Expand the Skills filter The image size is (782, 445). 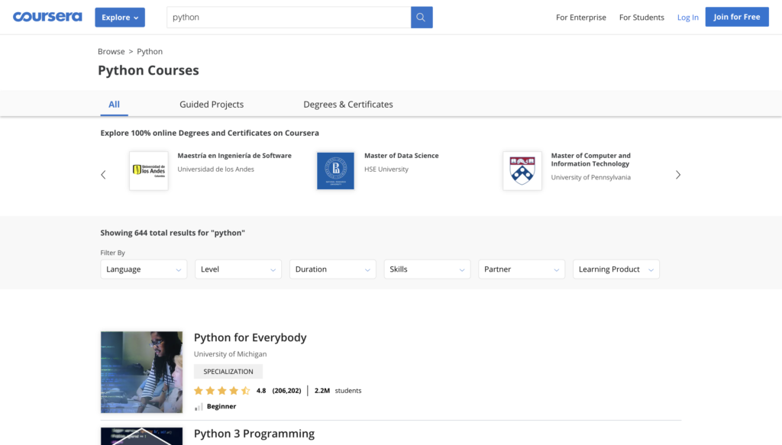tap(427, 269)
